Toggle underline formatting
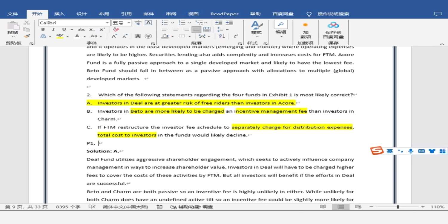448x224 pixels. 64,29
